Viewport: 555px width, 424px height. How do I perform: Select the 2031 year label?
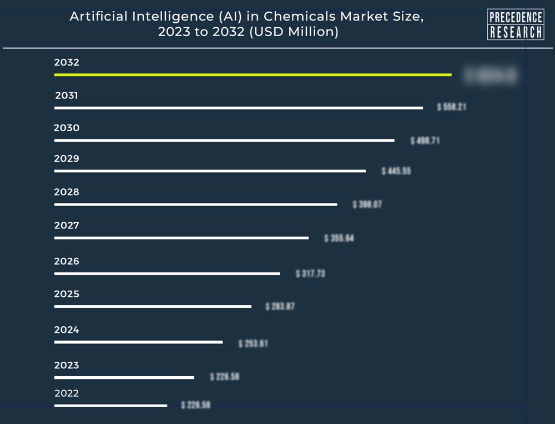pos(67,96)
